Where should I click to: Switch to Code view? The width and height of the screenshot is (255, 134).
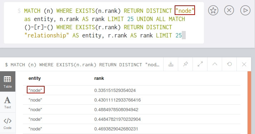click(7, 123)
